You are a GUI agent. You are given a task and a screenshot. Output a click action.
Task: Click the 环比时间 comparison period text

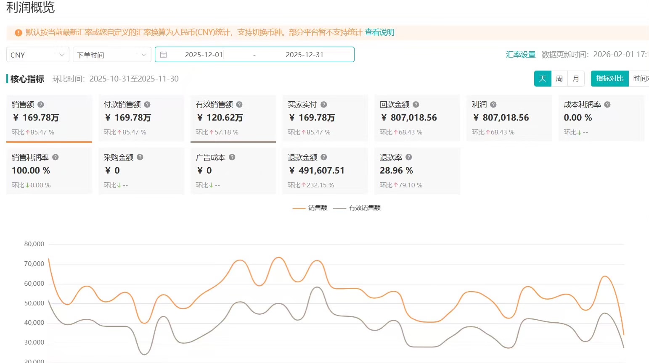[x=116, y=79]
